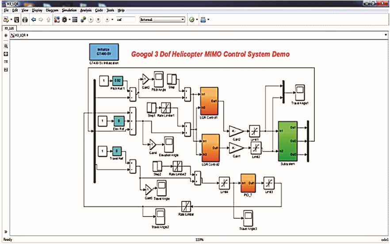Select the Elevation Angle scope block

pyautogui.click(x=169, y=145)
